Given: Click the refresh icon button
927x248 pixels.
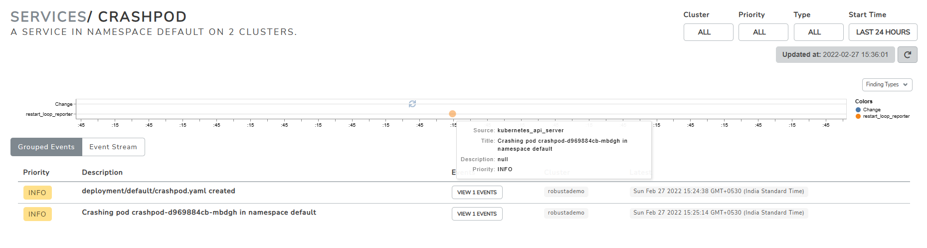Looking at the screenshot, I should (x=907, y=54).
